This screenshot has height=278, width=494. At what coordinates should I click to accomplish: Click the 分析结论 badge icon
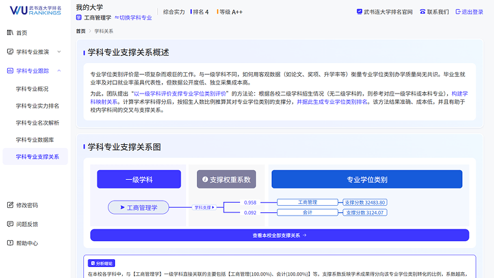[x=93, y=263]
